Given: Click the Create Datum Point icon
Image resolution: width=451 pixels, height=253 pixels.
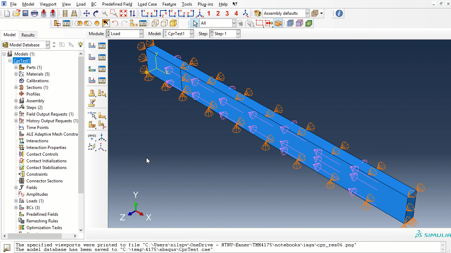Looking at the screenshot, I should click(92, 137).
